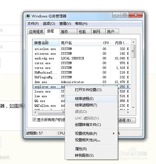Click the horizontal scrollbar thumb
Screen dimensions: 156x164
(x=51, y=113)
